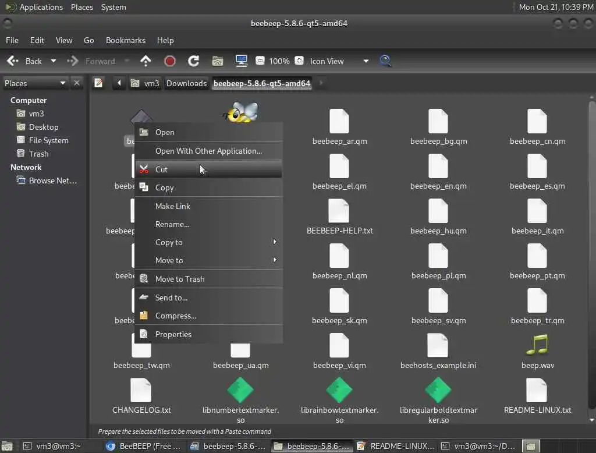Select the libregularboldtextmarker.so library icon
Screen dimensions: 596x453
(438, 390)
